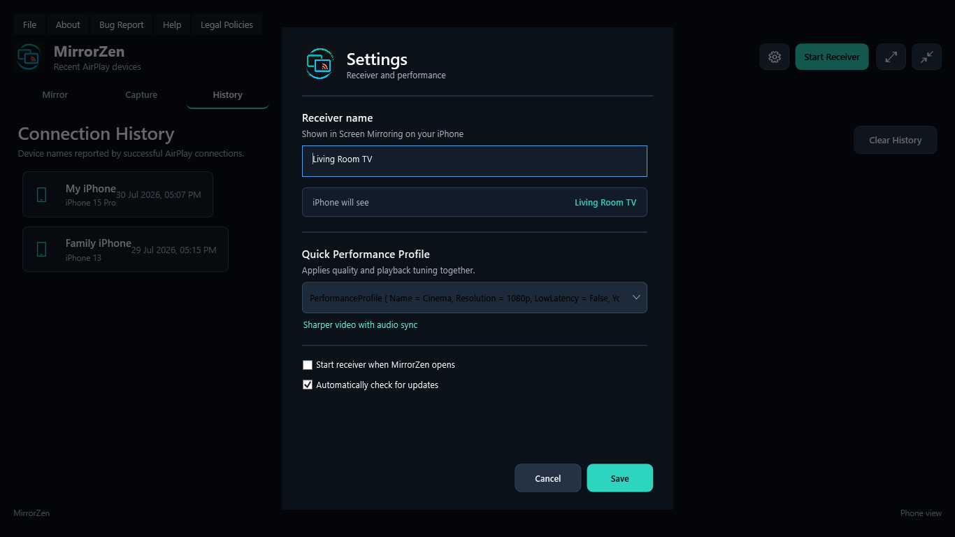Open the settings gear icon
Viewport: 955px width, 537px height.
click(x=775, y=57)
